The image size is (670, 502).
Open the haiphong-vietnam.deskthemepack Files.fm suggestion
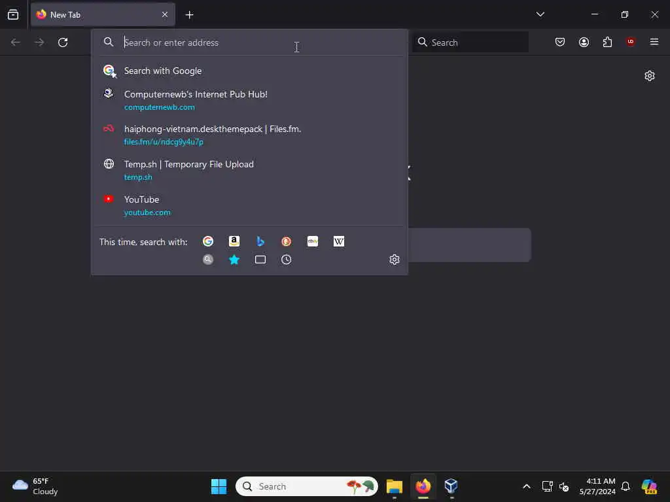[249, 135]
